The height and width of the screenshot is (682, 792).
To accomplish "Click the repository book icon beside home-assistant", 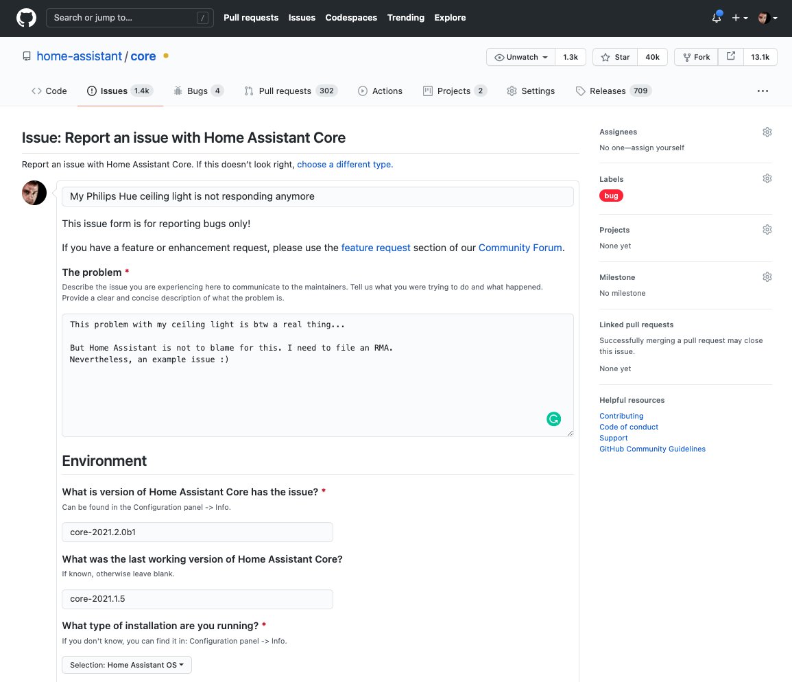I will pyautogui.click(x=27, y=56).
